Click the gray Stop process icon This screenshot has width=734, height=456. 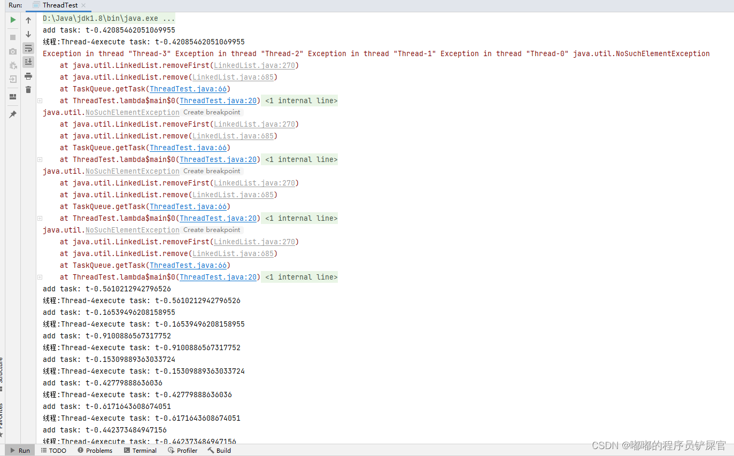[x=13, y=37]
